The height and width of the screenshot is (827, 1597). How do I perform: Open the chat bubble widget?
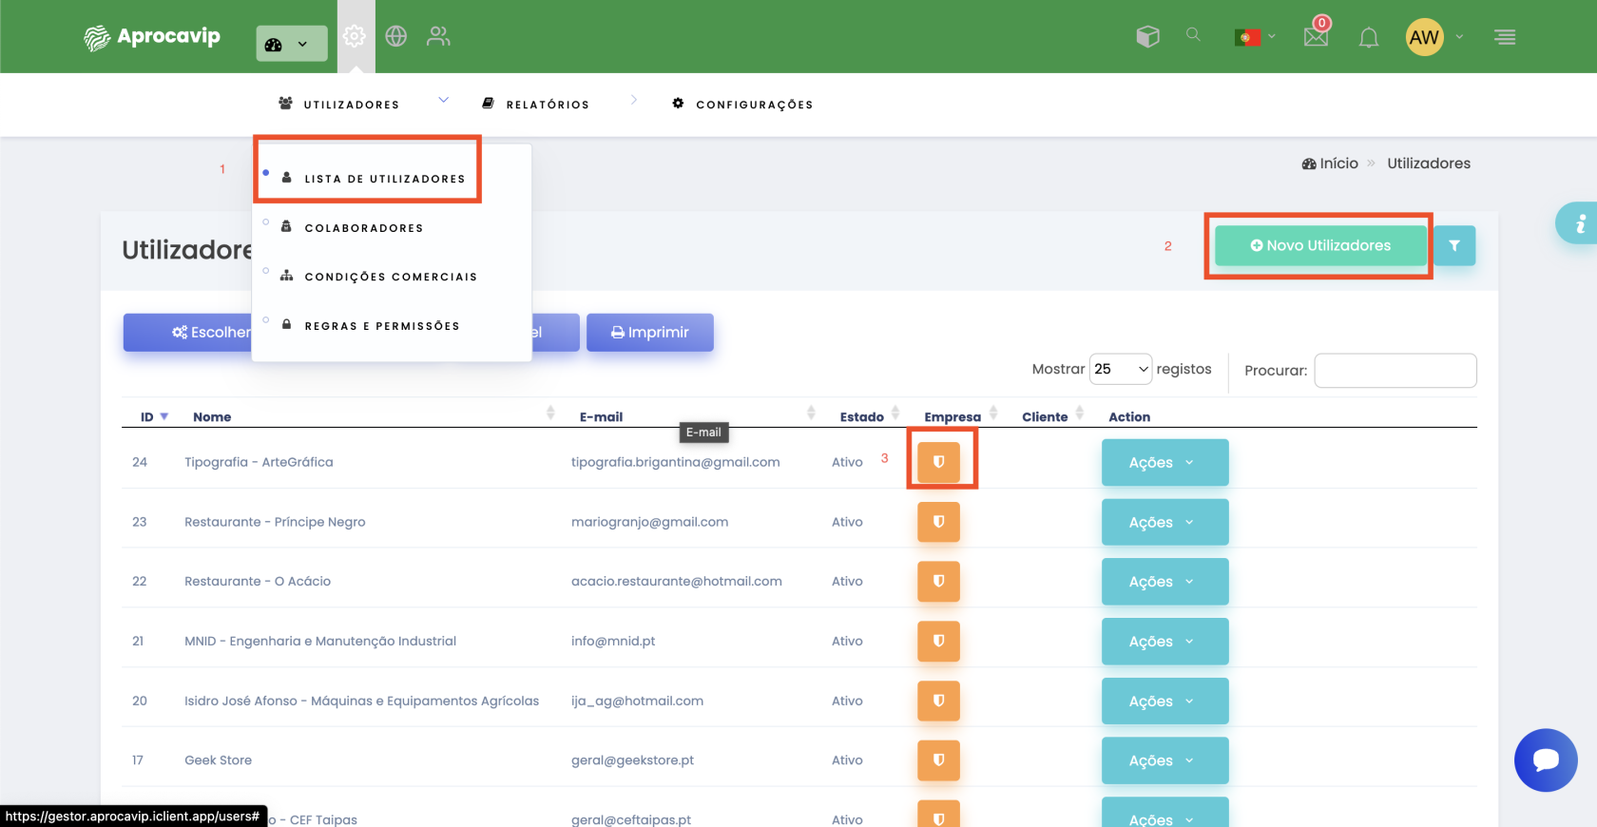pos(1546,760)
